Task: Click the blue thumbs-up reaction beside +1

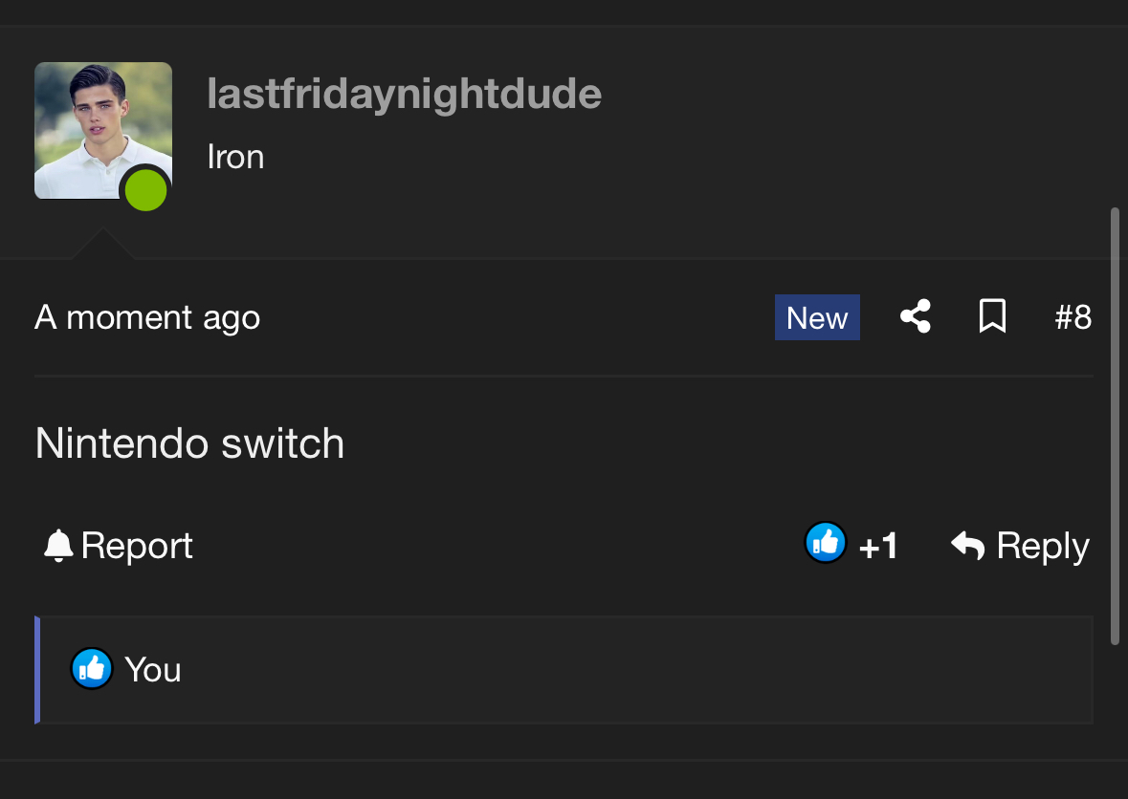Action: [x=825, y=544]
